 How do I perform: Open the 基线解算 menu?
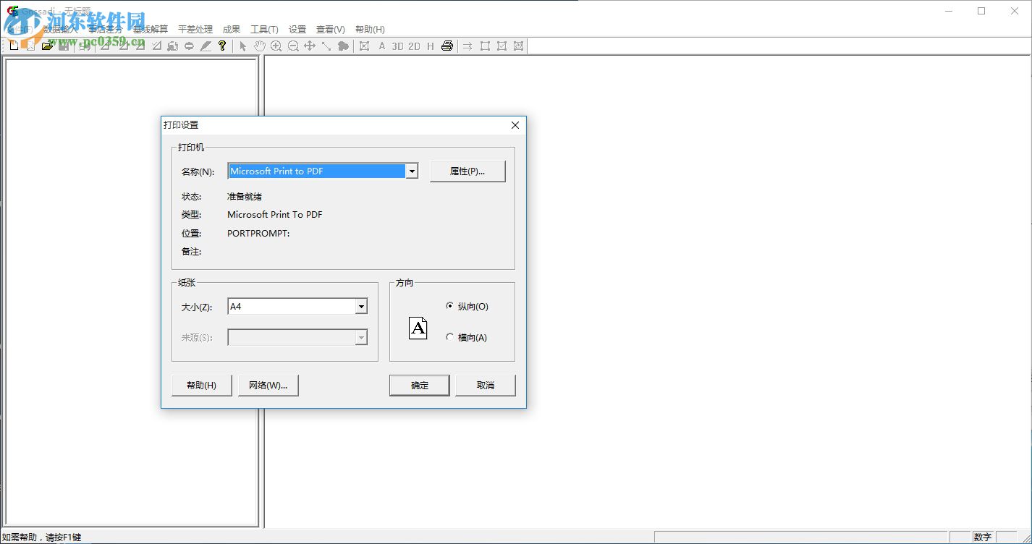[x=151, y=30]
